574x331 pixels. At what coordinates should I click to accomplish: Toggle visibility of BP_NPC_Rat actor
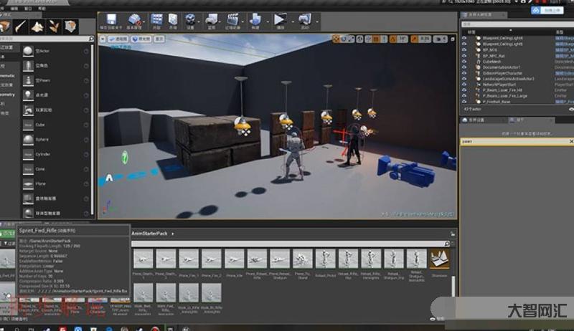coord(464,56)
